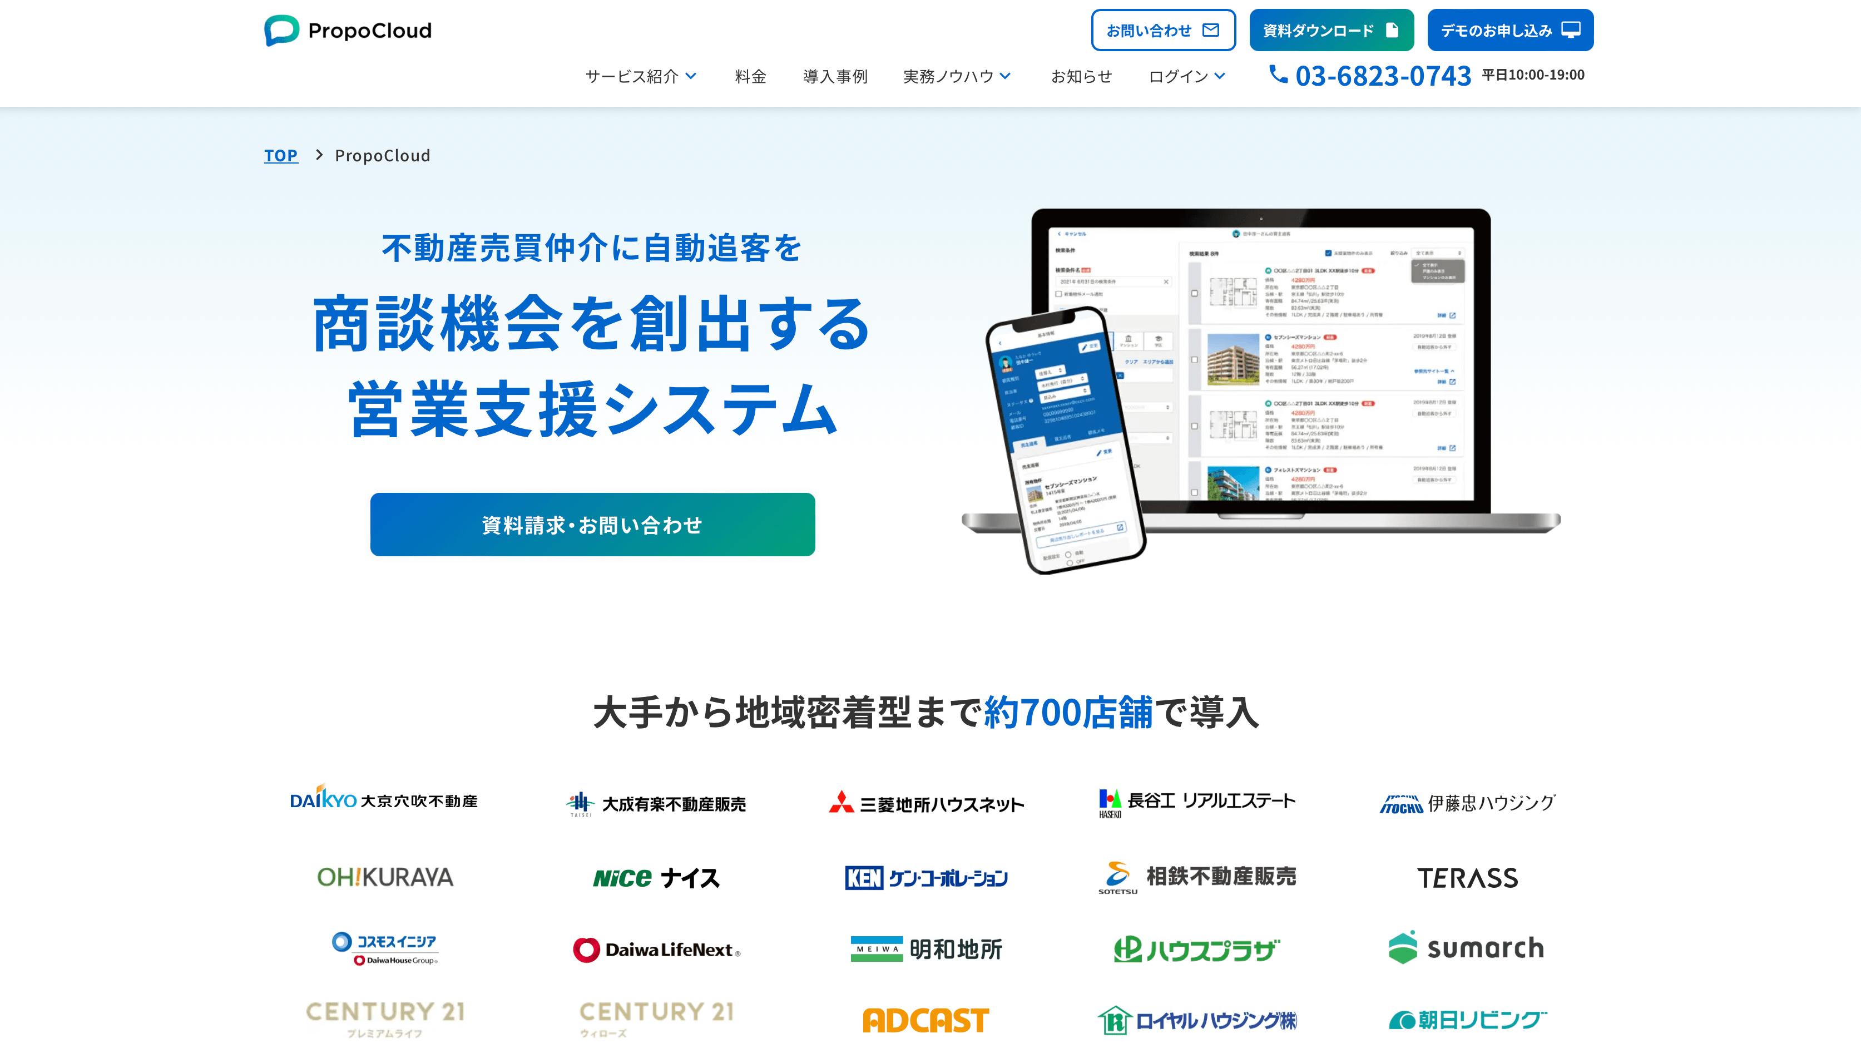Click the 三菱地所ハウスネット logo icon
The height and width of the screenshot is (1048, 1861).
click(924, 803)
